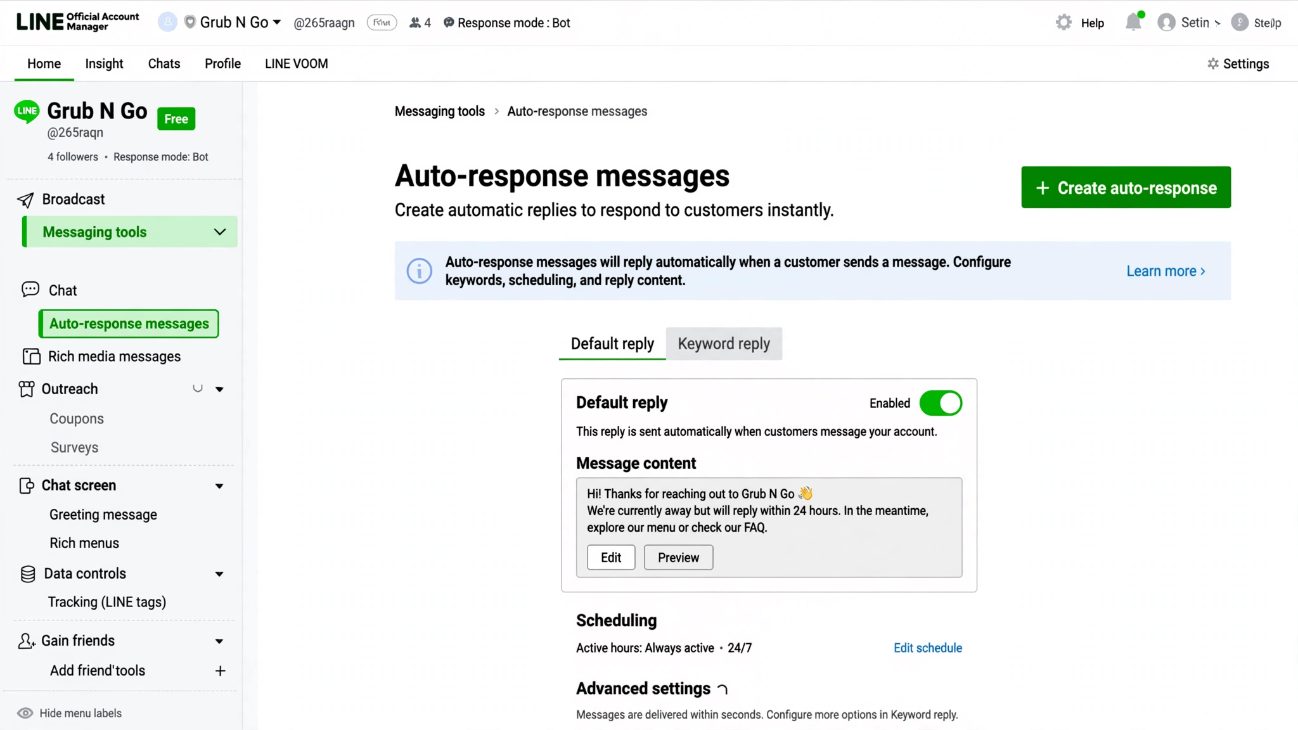Open the Grub N Go account dropdown

(x=277, y=22)
